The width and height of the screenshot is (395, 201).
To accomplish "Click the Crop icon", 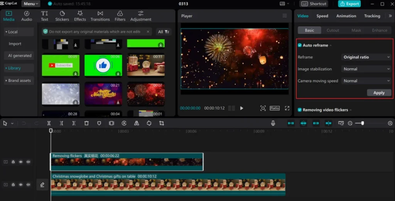I will coord(162,123).
